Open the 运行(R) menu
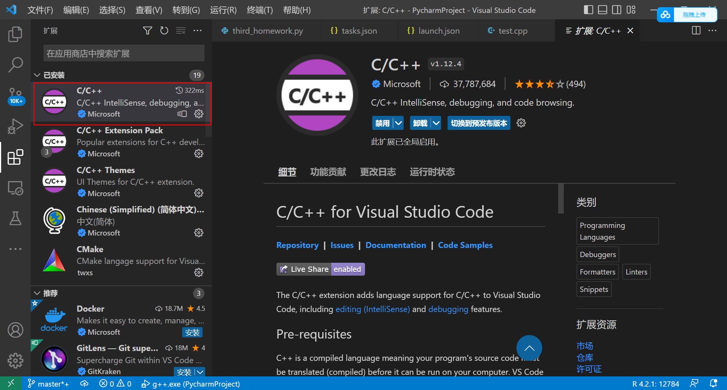The image size is (727, 390). click(223, 10)
